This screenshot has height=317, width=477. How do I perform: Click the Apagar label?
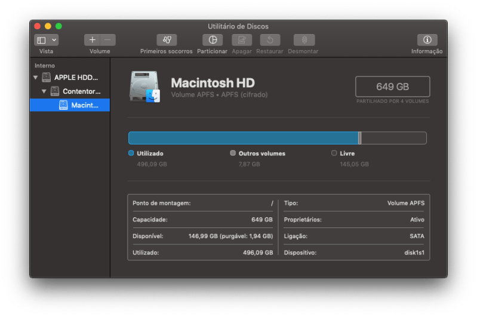[x=242, y=51]
